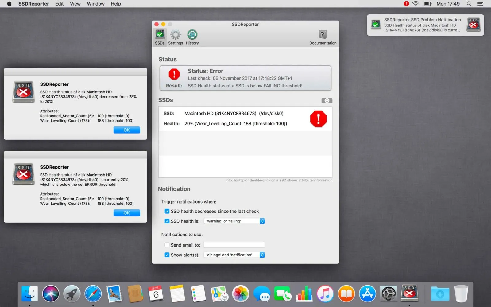Click OK on the ERROR threshold dialog
Viewport: 491px width, 307px height.
(x=126, y=213)
